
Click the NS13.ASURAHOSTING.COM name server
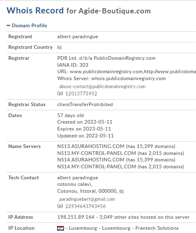(91, 146)
